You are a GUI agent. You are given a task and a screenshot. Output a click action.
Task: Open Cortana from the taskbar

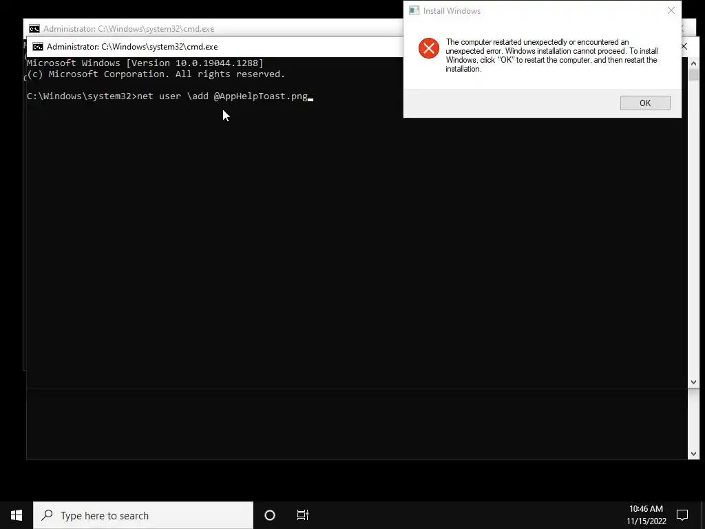pos(269,515)
